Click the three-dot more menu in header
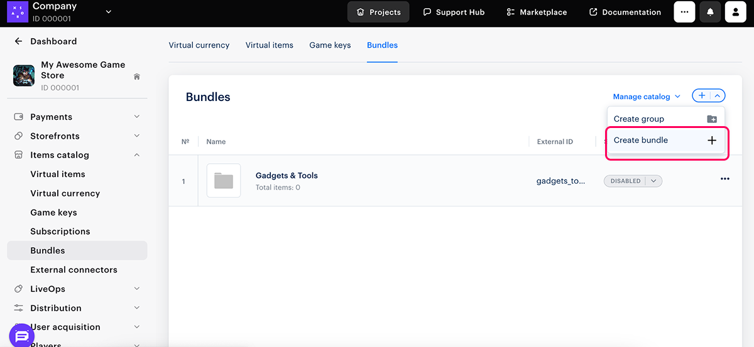Screen dimensions: 754x347 685,12
